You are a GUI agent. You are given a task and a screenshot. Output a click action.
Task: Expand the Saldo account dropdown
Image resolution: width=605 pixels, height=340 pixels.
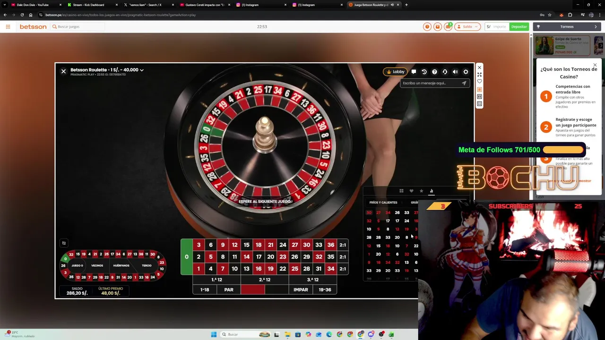pyautogui.click(x=467, y=26)
